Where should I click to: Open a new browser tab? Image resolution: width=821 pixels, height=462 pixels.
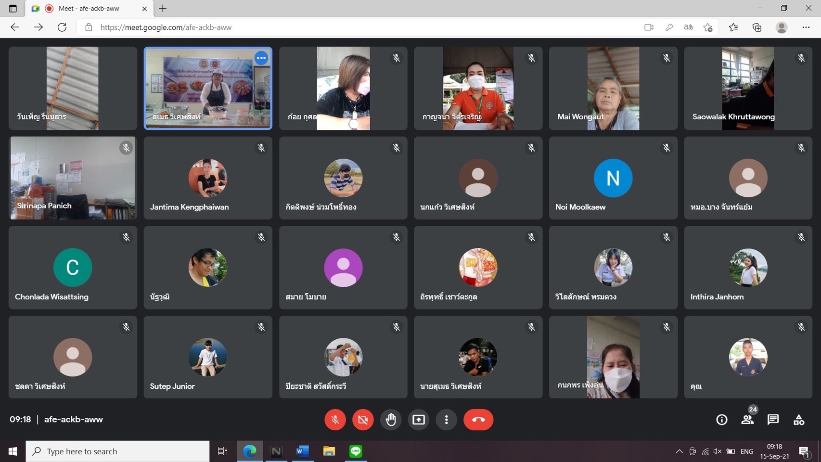tap(163, 8)
